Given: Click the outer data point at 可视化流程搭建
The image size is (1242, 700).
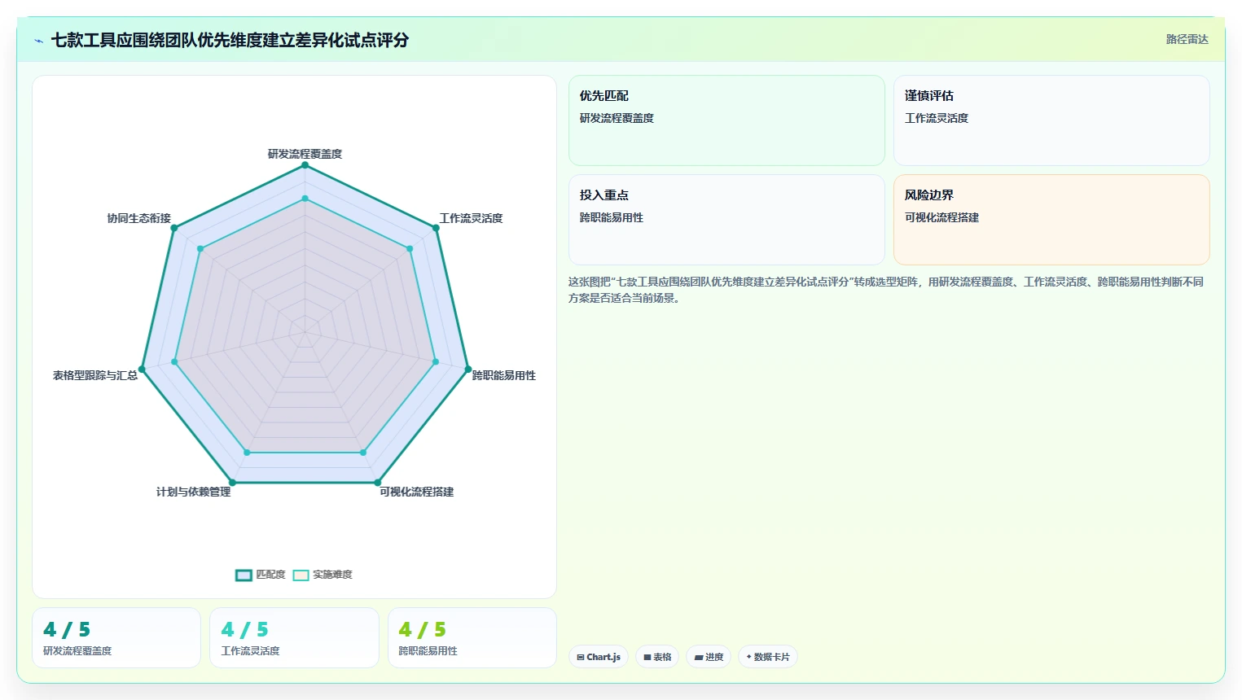Looking at the screenshot, I should click(x=377, y=483).
